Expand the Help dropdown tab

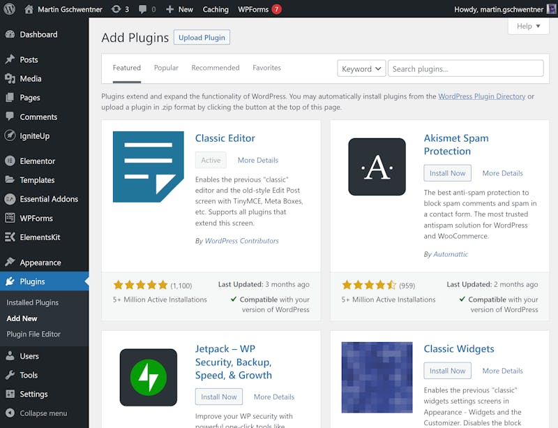[529, 26]
